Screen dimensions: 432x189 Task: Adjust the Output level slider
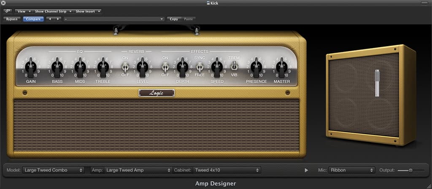click(410, 170)
